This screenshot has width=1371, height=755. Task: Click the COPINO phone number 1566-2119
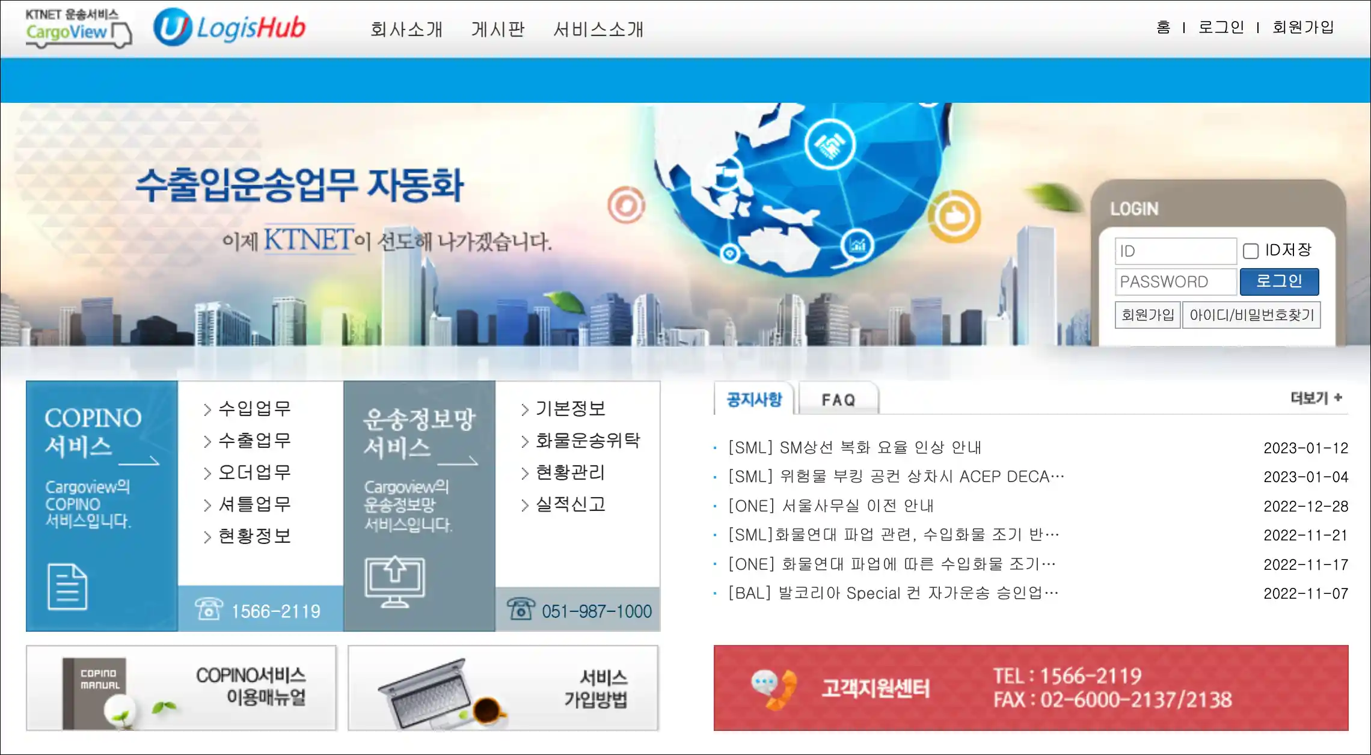[x=276, y=611]
